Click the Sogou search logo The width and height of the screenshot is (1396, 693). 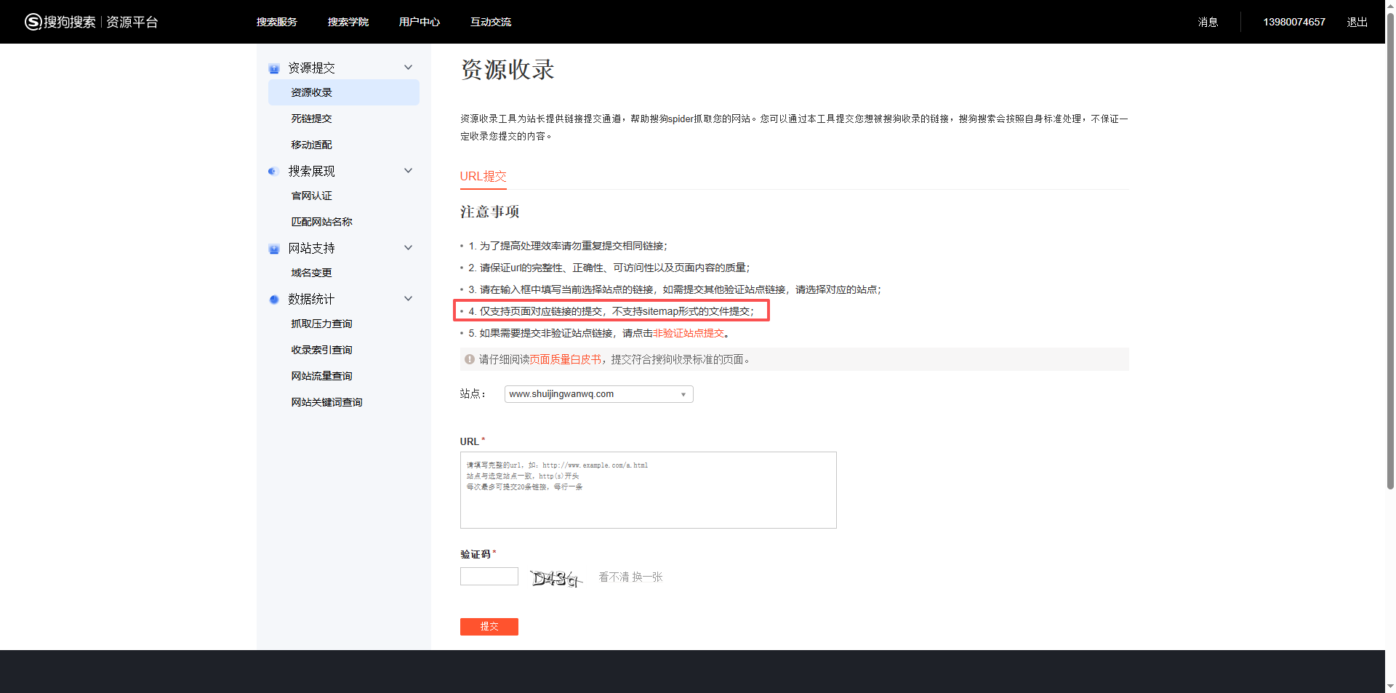click(x=60, y=22)
